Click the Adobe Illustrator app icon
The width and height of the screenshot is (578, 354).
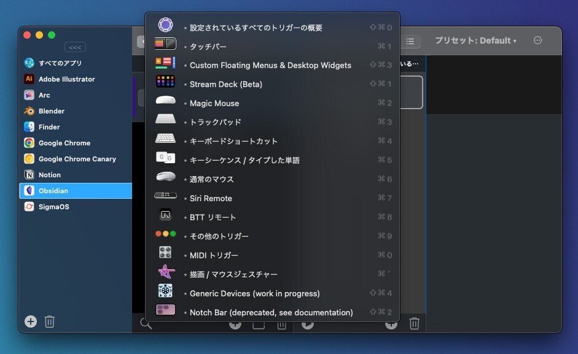(x=29, y=79)
